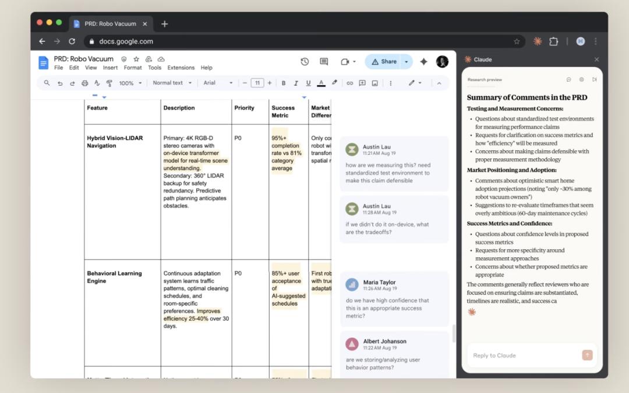Image resolution: width=629 pixels, height=393 pixels.
Task: Select the paint format roller tool
Action: point(109,83)
